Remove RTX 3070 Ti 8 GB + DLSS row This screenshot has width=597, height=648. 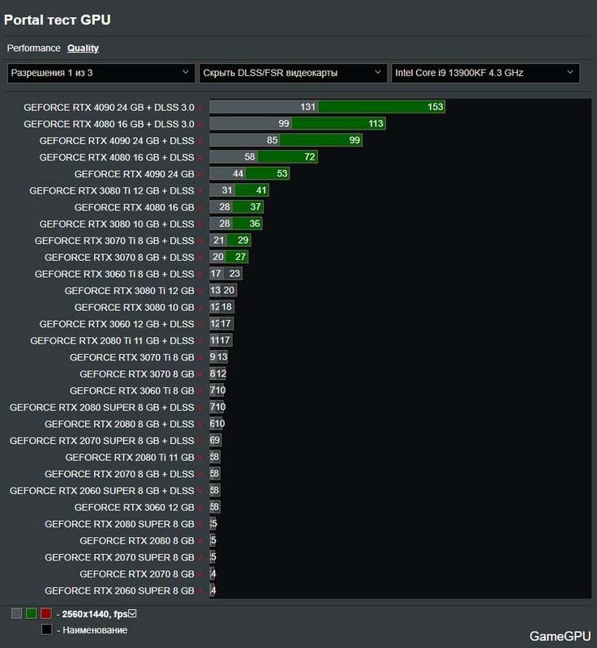[x=200, y=241]
